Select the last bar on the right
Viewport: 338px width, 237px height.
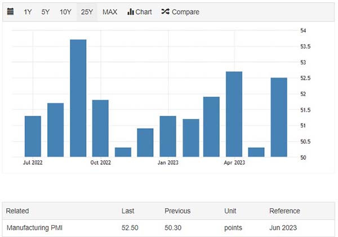pos(279,117)
